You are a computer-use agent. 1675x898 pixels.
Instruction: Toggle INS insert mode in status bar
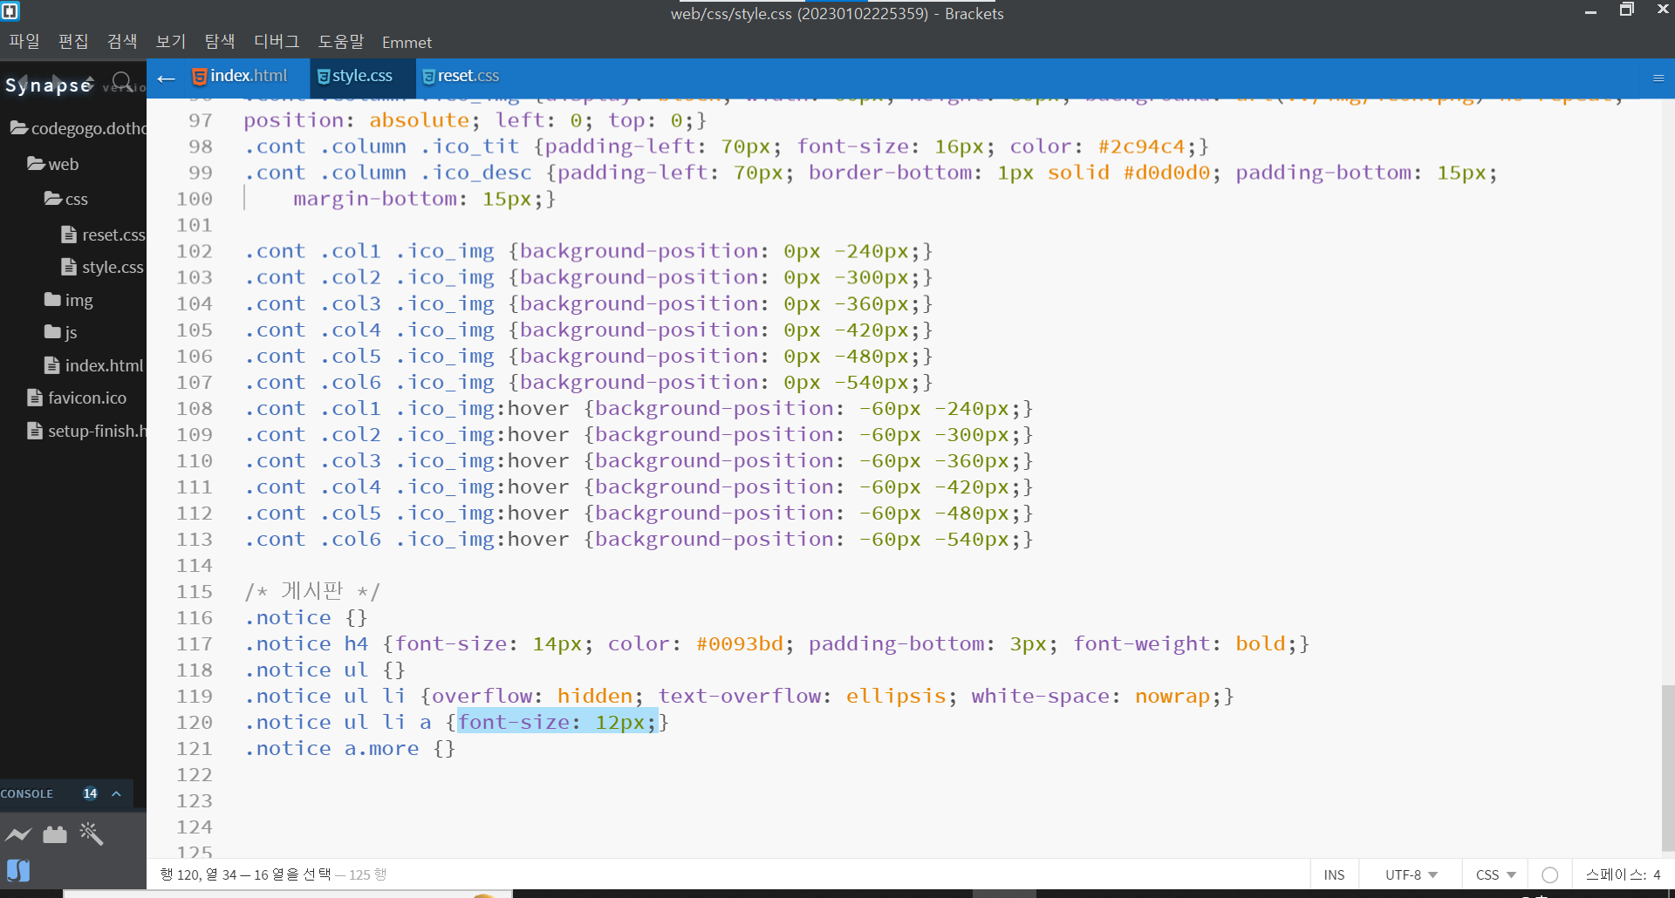[x=1334, y=874]
